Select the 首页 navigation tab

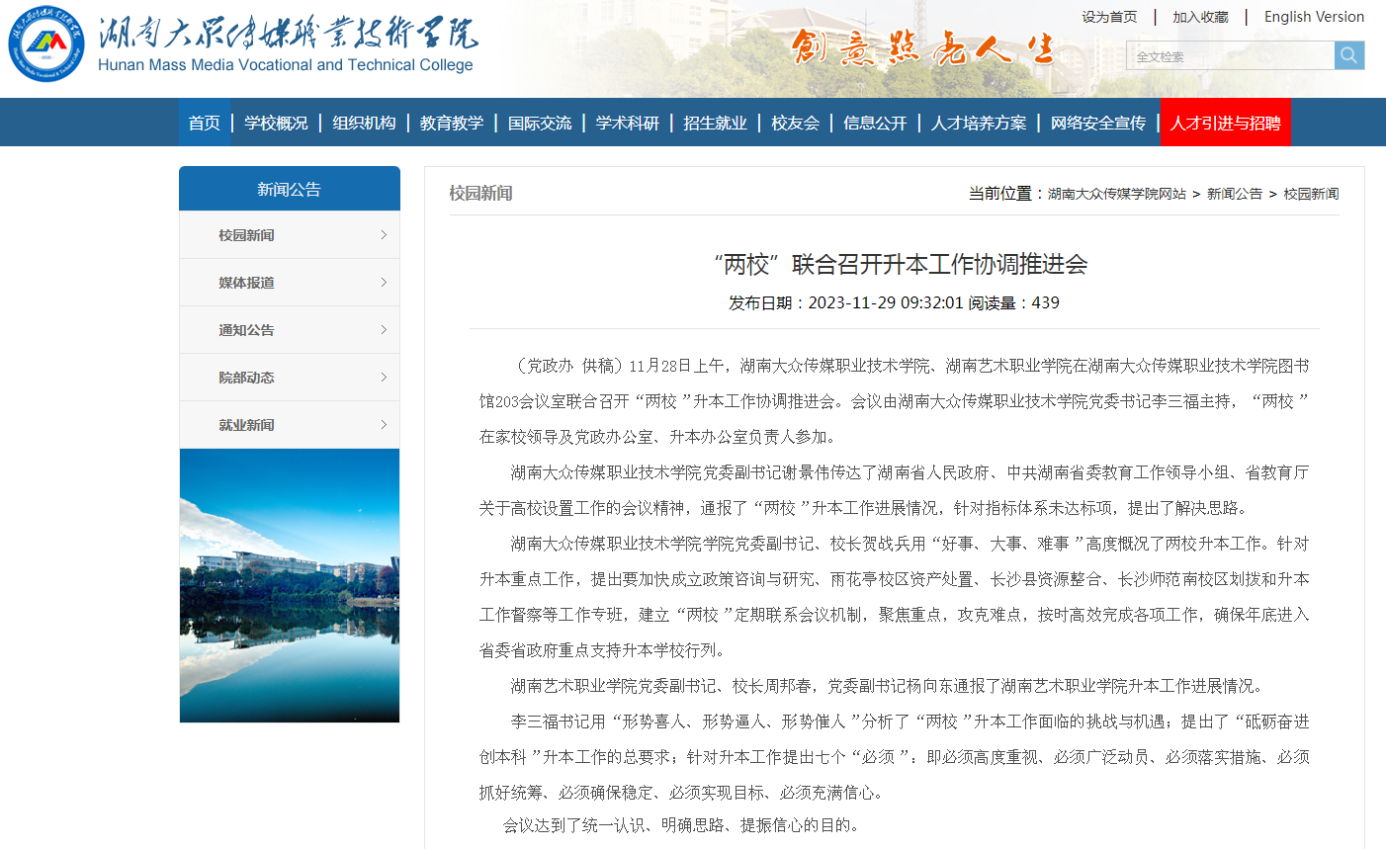pos(204,122)
